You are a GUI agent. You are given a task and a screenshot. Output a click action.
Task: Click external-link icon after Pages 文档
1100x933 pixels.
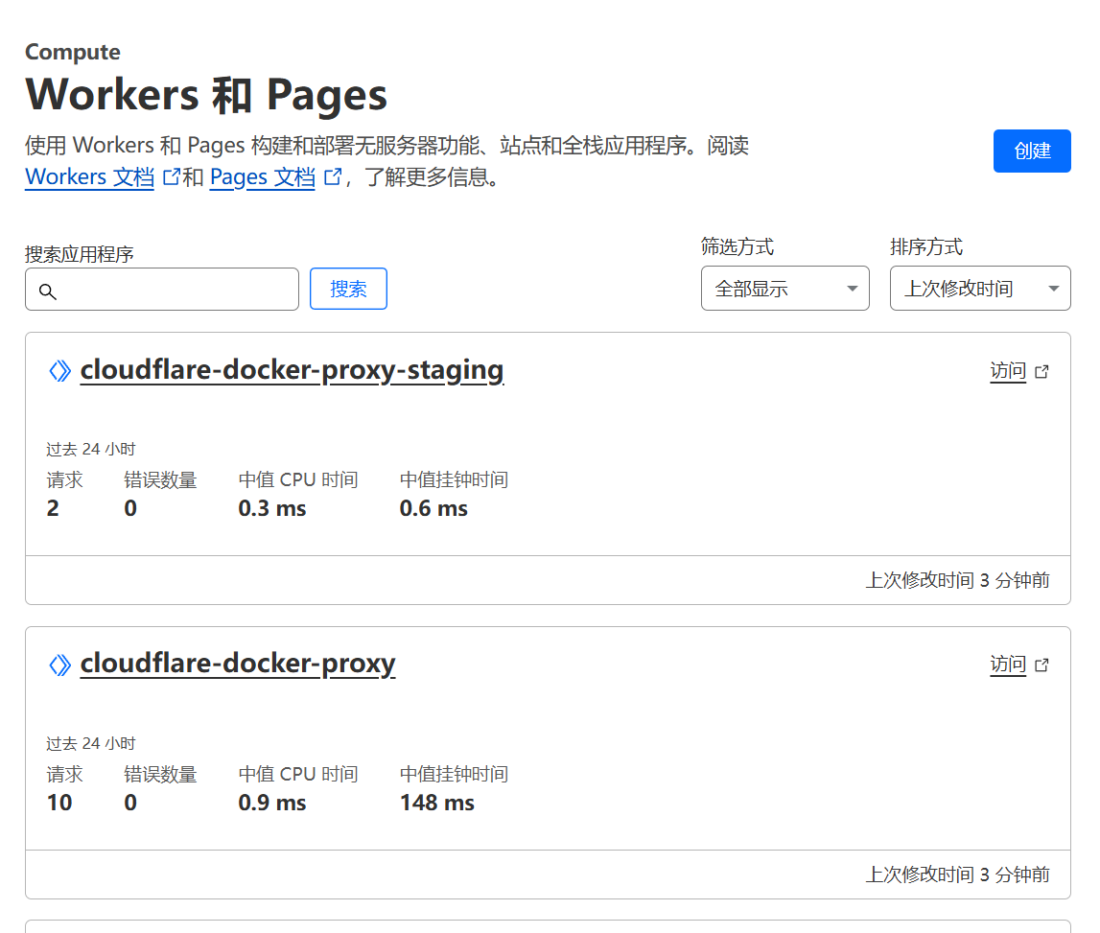(x=333, y=177)
